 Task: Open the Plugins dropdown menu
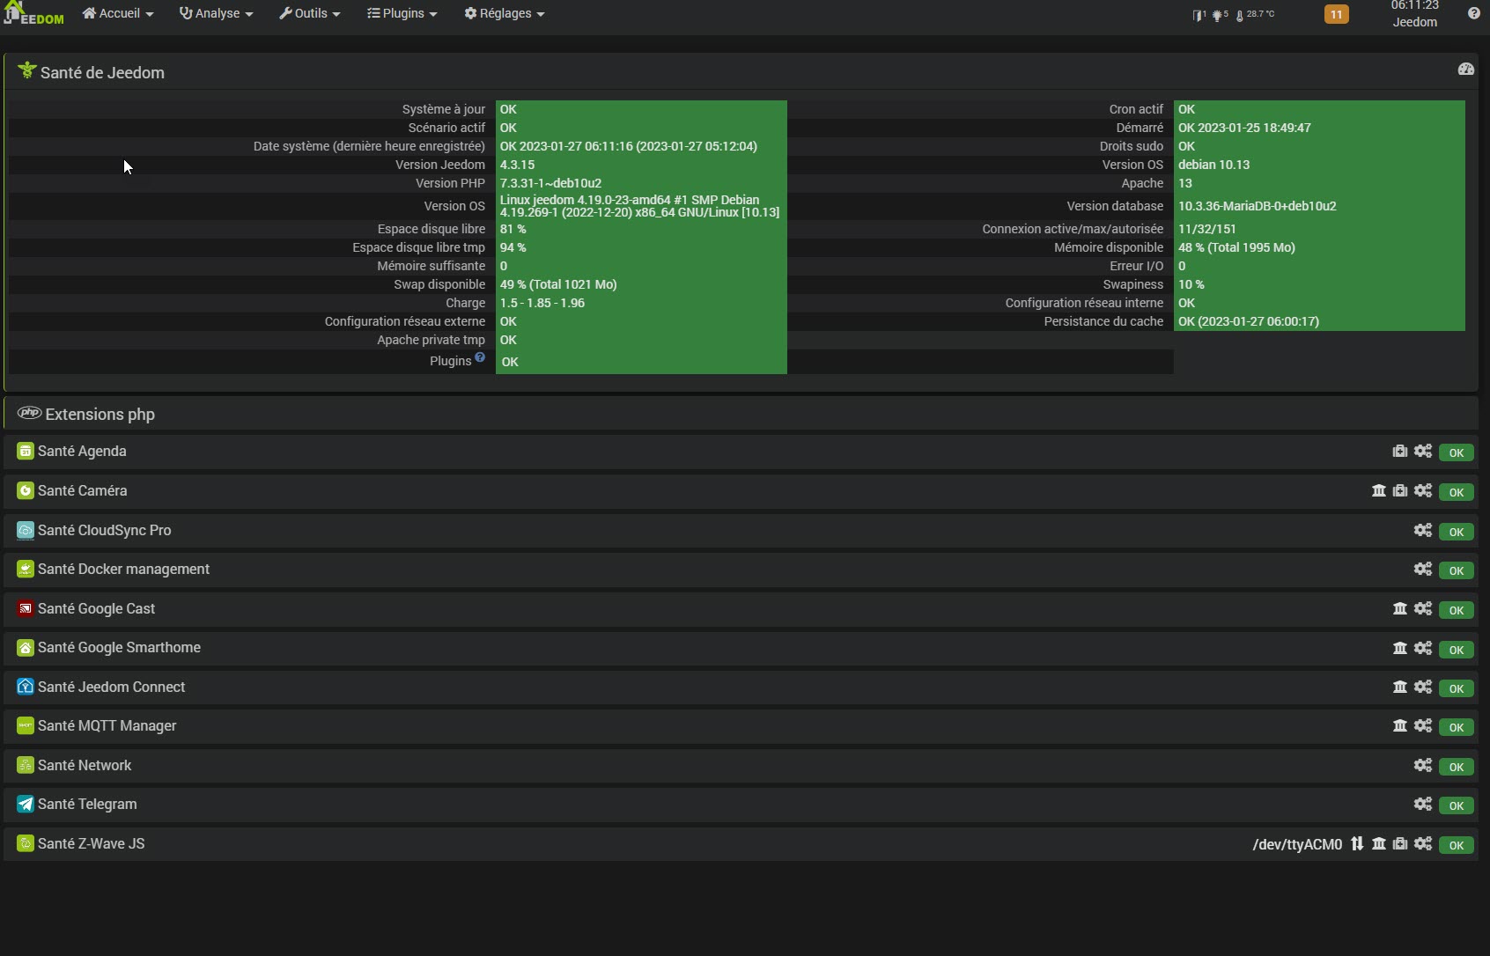pyautogui.click(x=402, y=14)
